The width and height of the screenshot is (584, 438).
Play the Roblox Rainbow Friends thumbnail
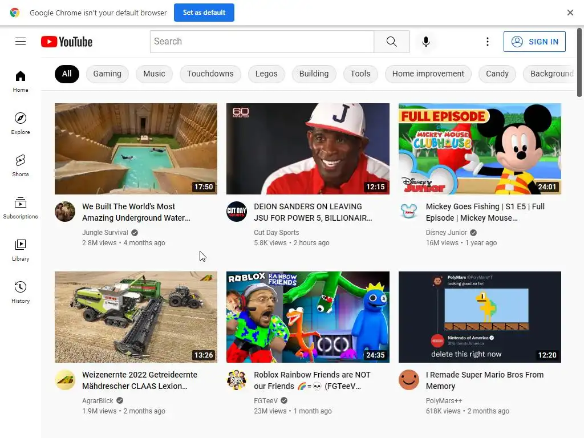[x=308, y=317]
